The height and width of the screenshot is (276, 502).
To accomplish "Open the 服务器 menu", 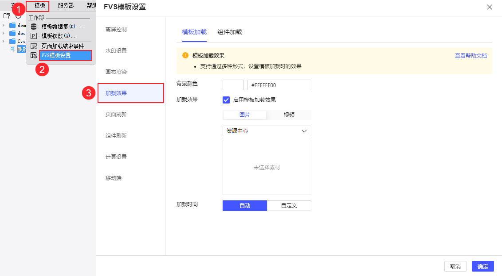I will click(x=66, y=6).
